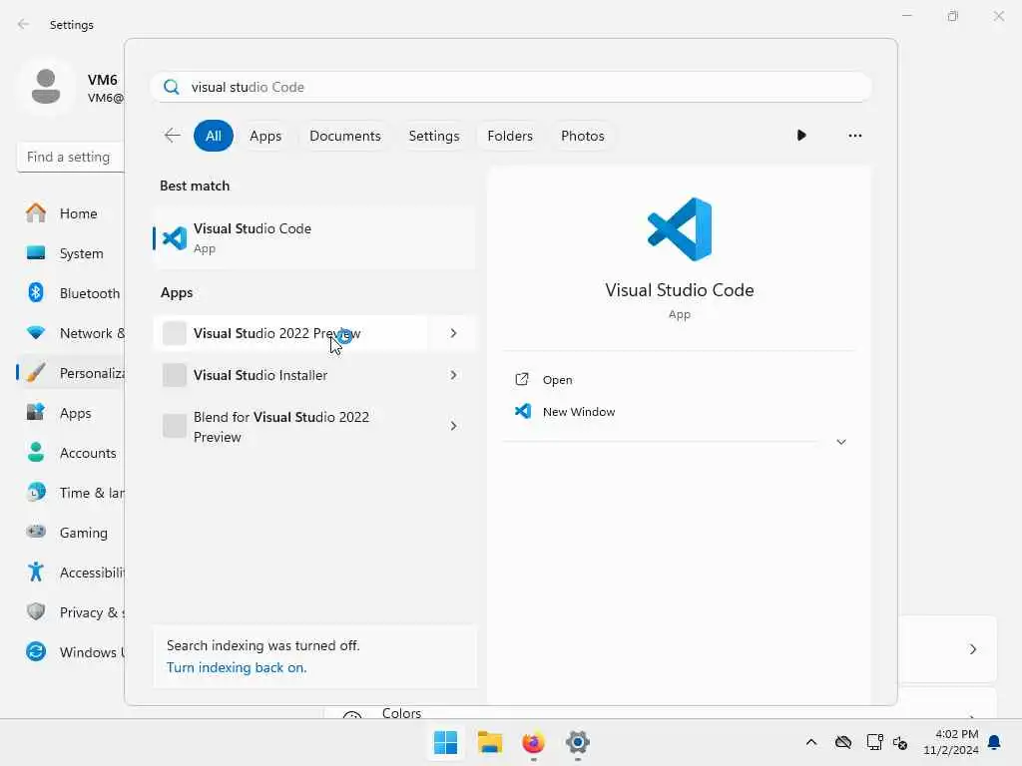Image resolution: width=1022 pixels, height=766 pixels.
Task: Click Home house icon in Settings sidebar
Action: click(36, 213)
